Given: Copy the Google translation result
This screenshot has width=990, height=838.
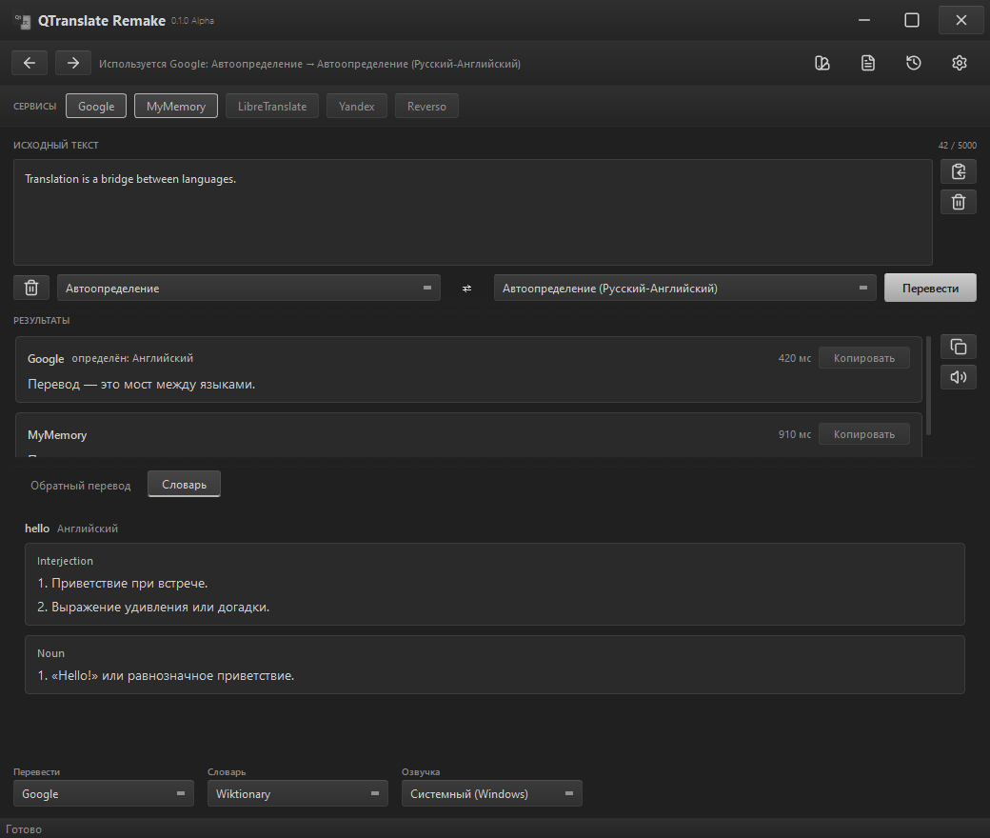Looking at the screenshot, I should click(863, 358).
